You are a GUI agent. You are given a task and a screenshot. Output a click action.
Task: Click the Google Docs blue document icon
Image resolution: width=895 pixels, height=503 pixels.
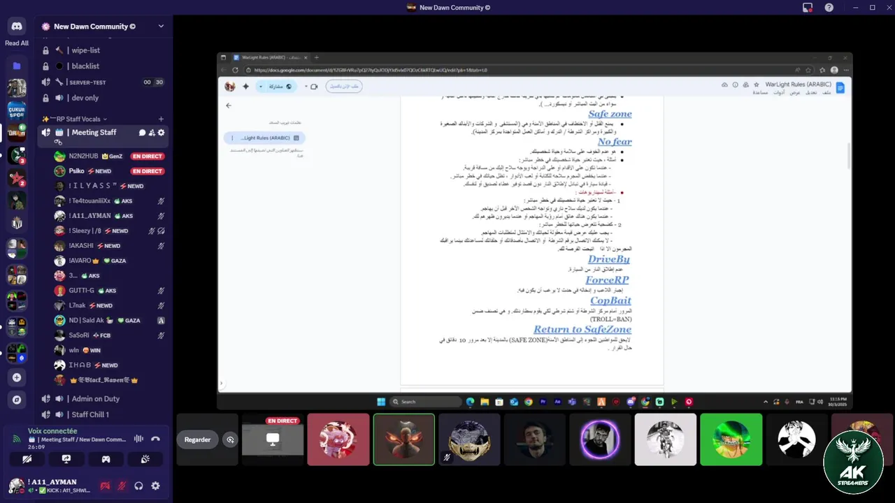840,87
